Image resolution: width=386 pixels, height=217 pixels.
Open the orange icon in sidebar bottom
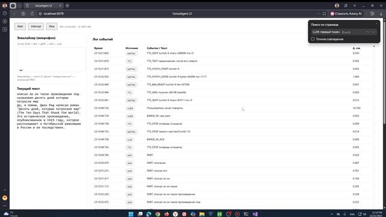pyautogui.click(x=5, y=198)
